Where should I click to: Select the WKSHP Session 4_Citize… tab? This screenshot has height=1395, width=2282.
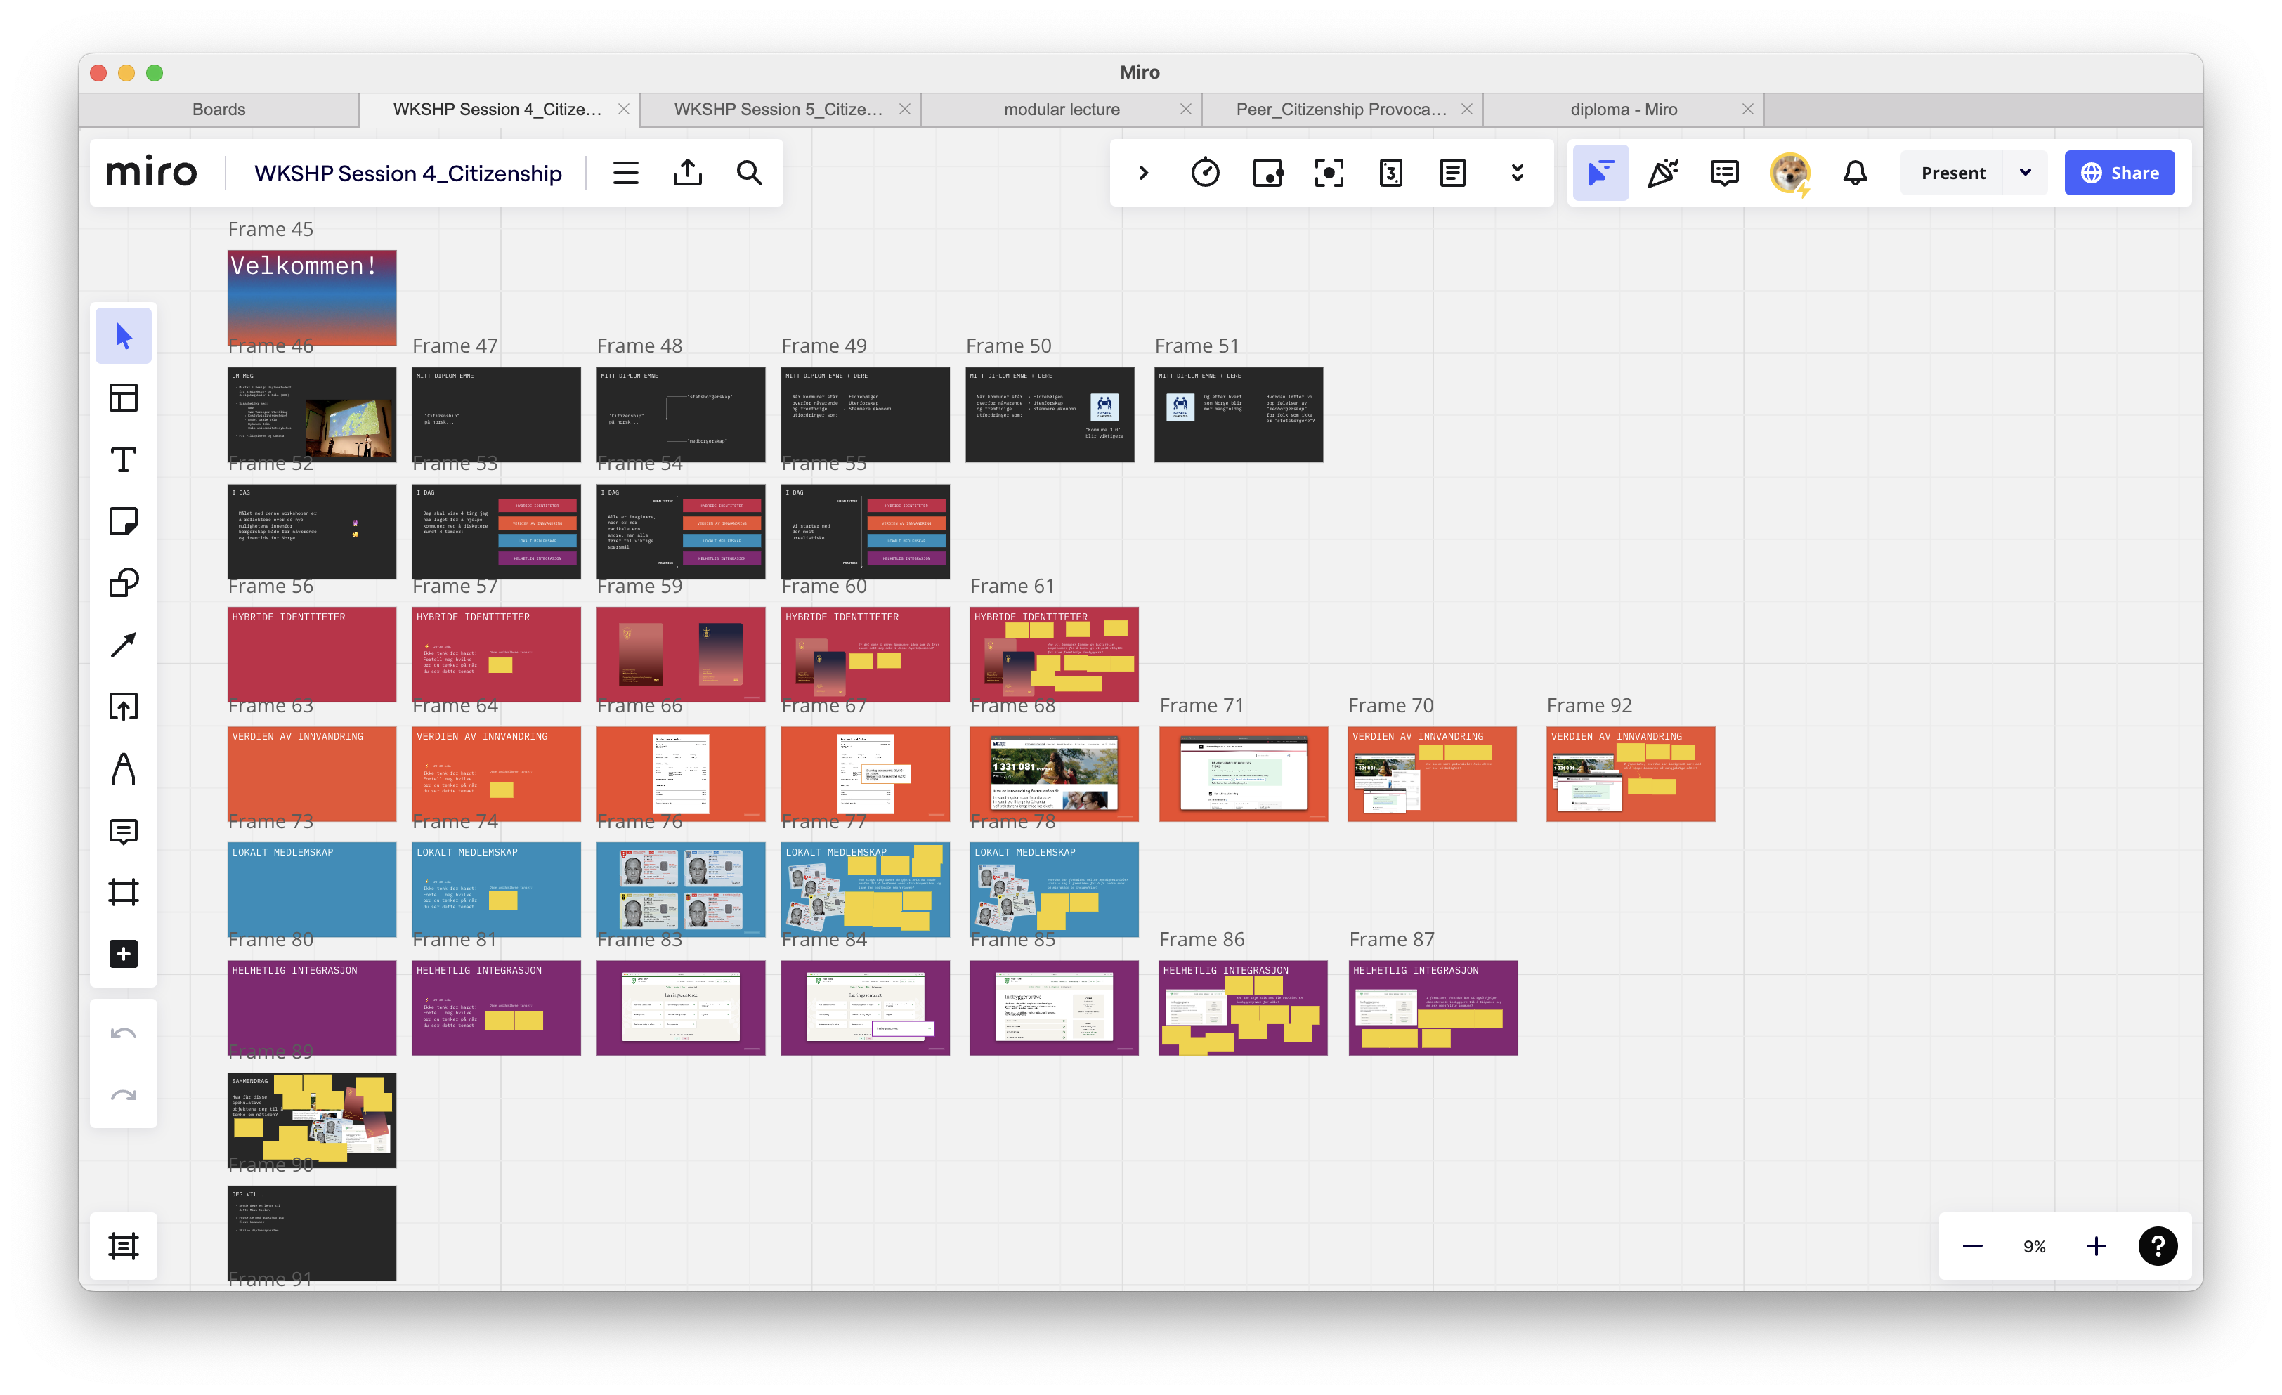click(497, 110)
